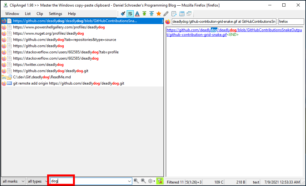
Task: Click '109 C' character count in status bar
Action: pyautogui.click(x=219, y=182)
